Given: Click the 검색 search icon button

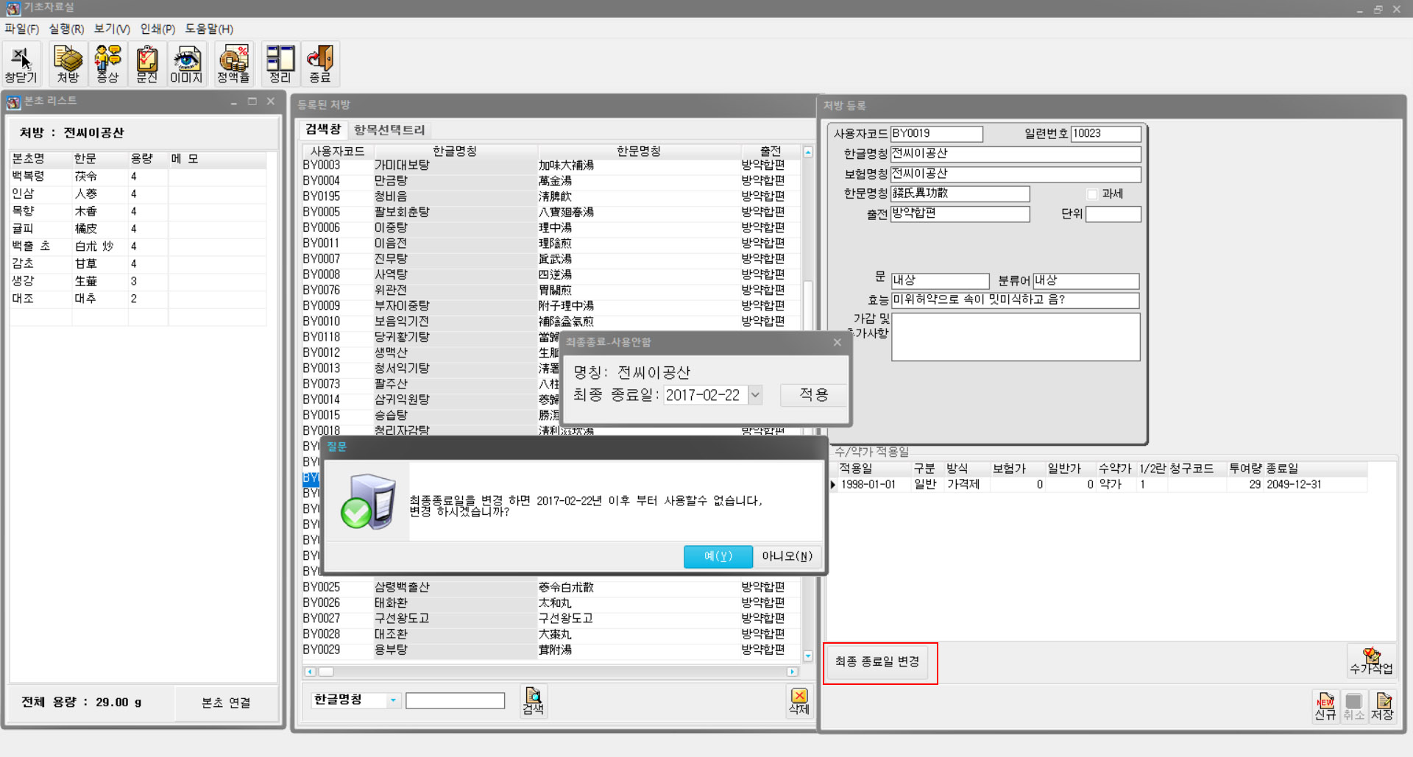Looking at the screenshot, I should pyautogui.click(x=533, y=700).
